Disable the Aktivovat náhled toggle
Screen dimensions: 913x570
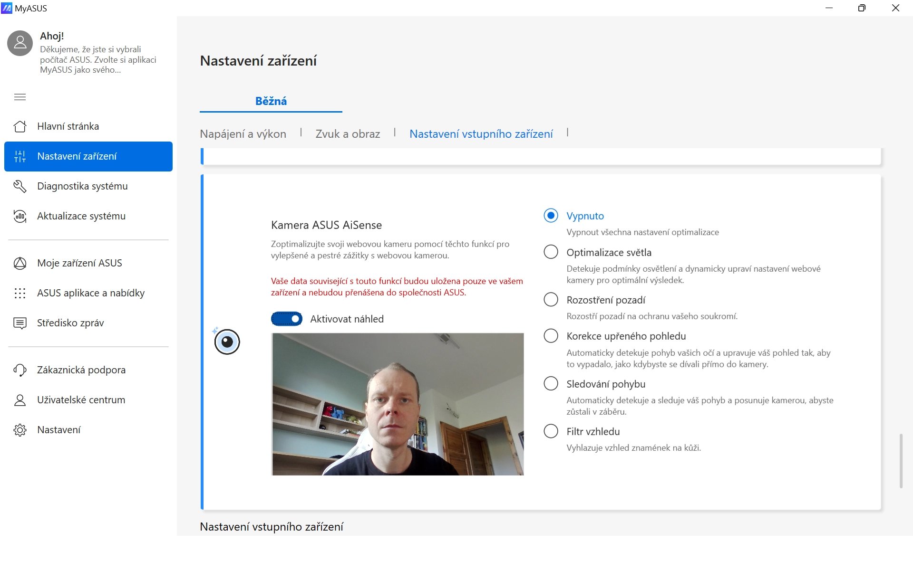[287, 319]
